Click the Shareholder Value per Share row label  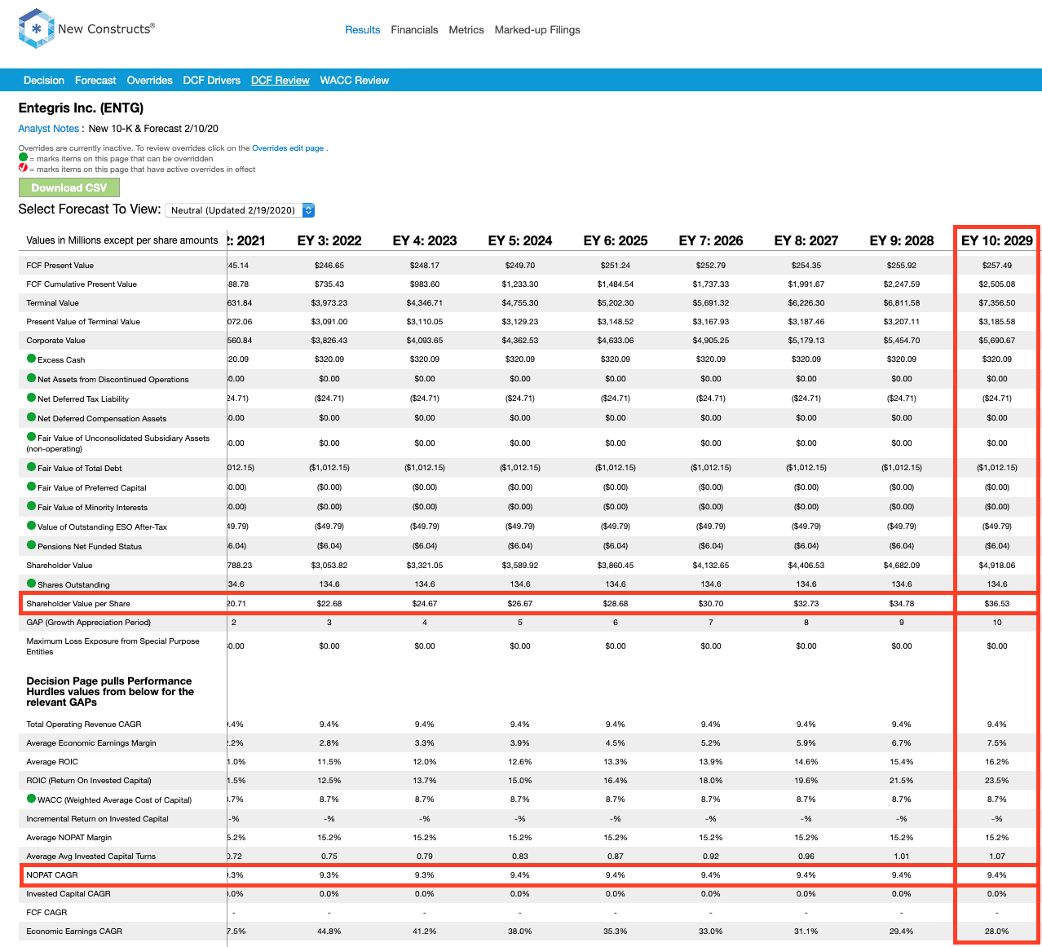[78, 604]
